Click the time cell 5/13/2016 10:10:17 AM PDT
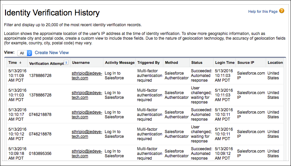The height and width of the screenshot is (166, 291). 17,115
